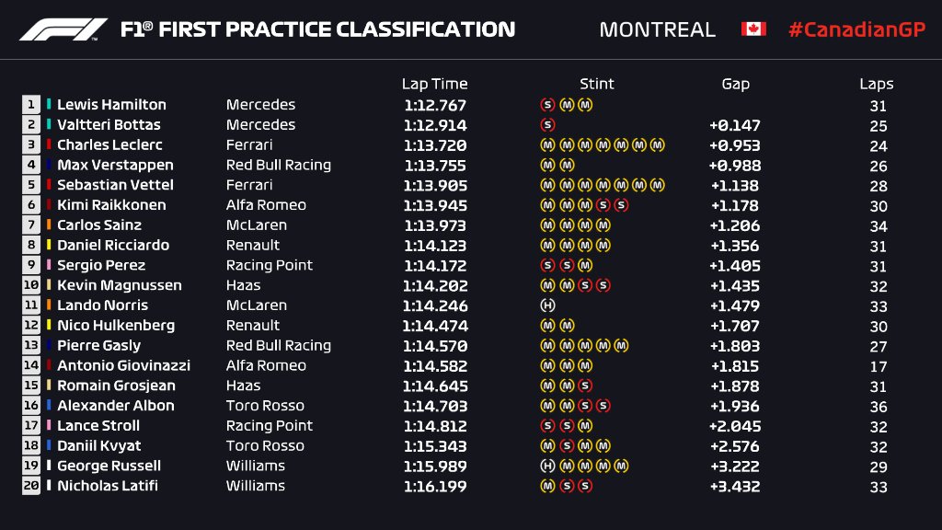Select the Stint column header
Screen dimensions: 942x530
click(596, 84)
